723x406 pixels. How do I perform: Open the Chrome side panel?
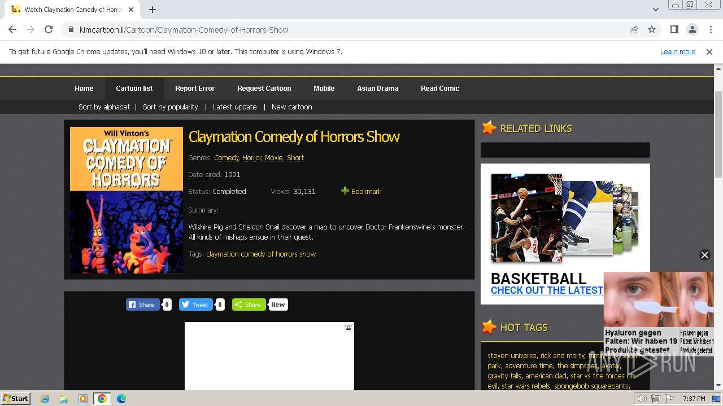(674, 29)
